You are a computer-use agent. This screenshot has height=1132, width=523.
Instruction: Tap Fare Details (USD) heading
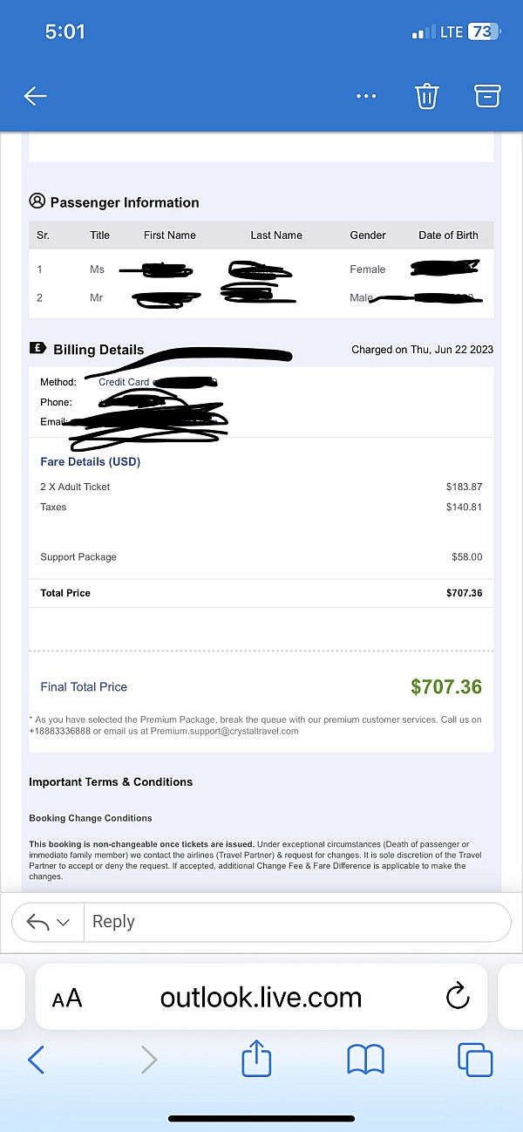[x=90, y=461]
